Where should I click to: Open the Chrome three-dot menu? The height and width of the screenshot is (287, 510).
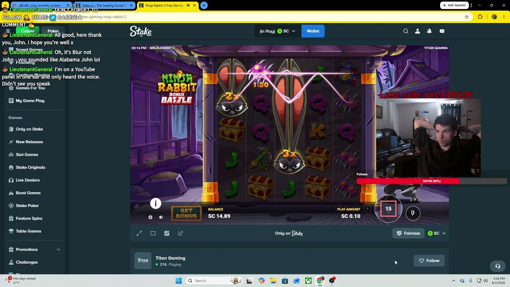[504, 17]
